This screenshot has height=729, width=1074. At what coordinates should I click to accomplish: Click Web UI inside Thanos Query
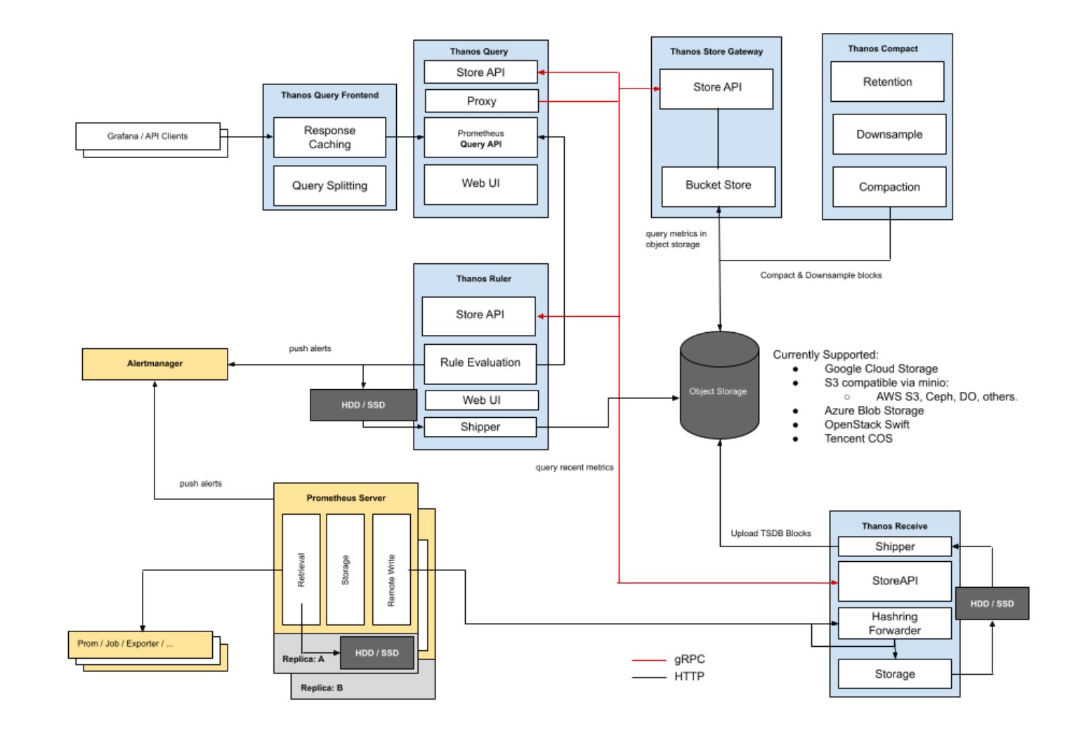(480, 184)
